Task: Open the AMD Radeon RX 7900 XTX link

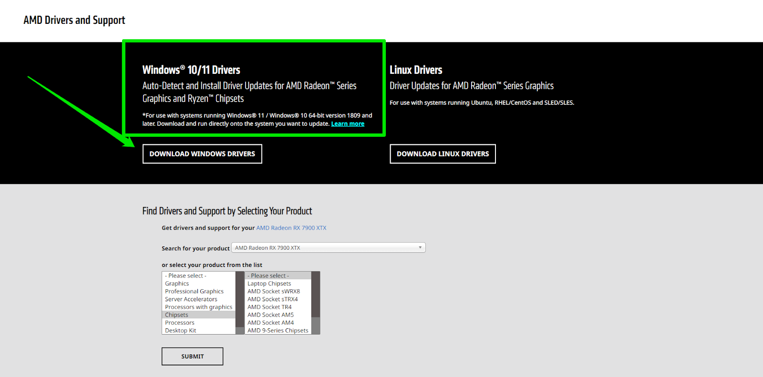Action: click(291, 228)
